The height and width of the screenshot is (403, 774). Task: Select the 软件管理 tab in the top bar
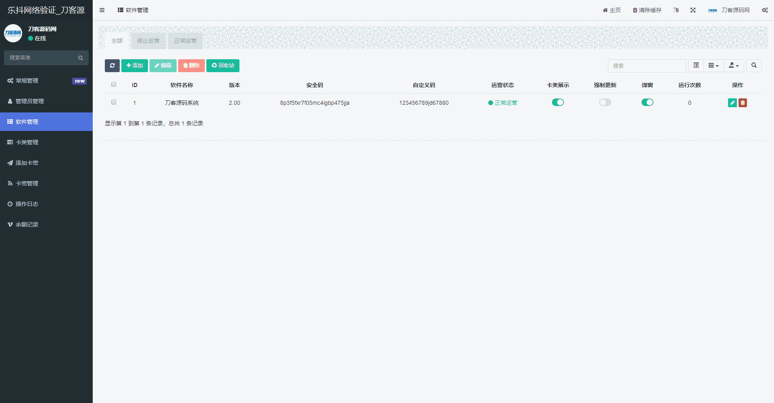click(133, 10)
